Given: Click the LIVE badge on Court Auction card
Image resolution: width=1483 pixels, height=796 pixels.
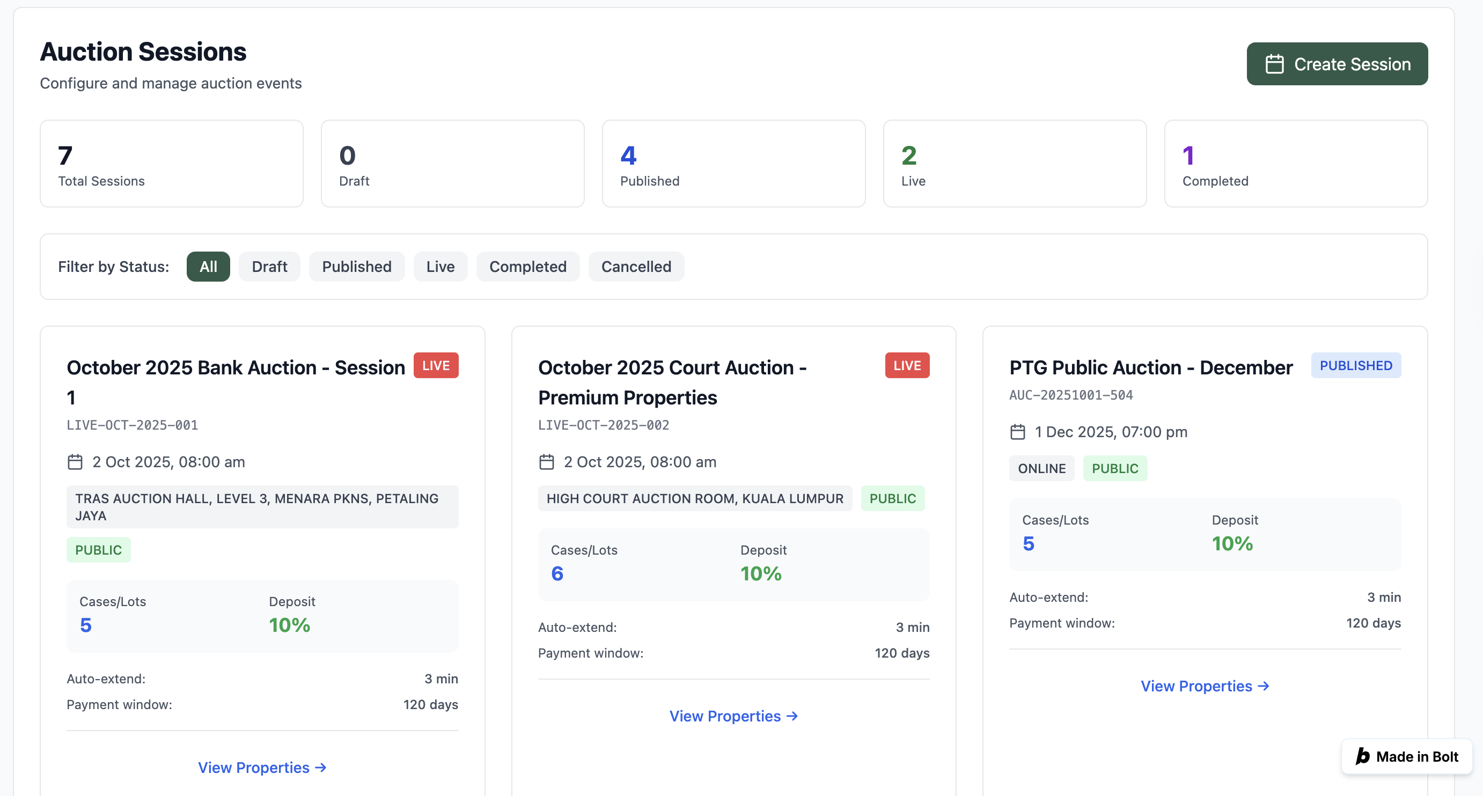Looking at the screenshot, I should (907, 365).
